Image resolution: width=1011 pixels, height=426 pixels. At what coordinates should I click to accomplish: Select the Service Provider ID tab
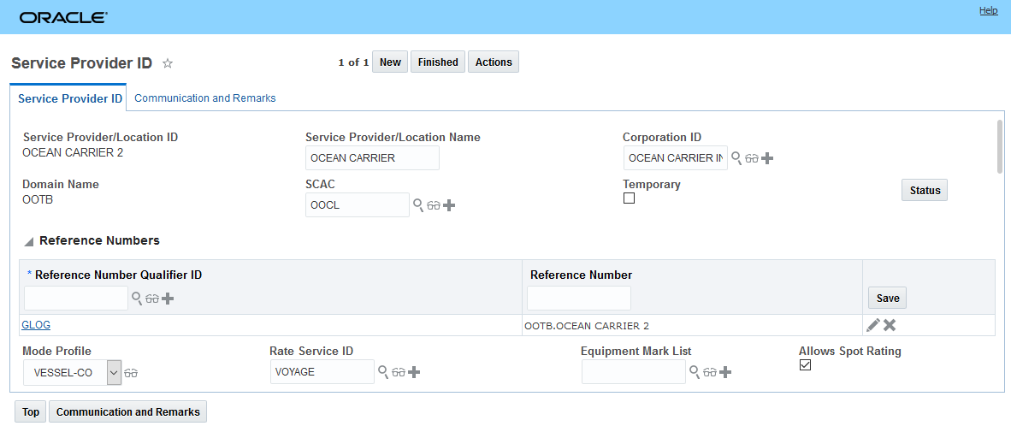(69, 98)
